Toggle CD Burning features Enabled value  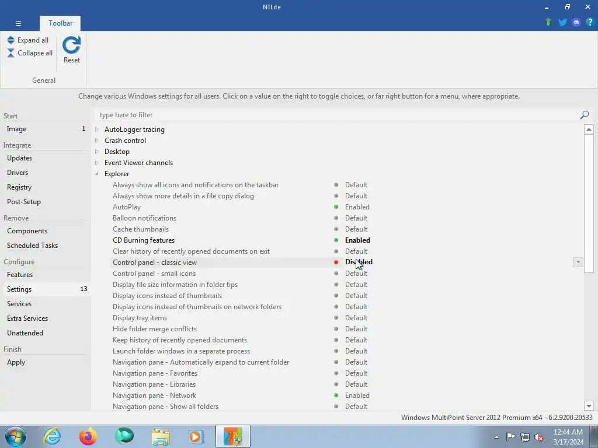357,240
